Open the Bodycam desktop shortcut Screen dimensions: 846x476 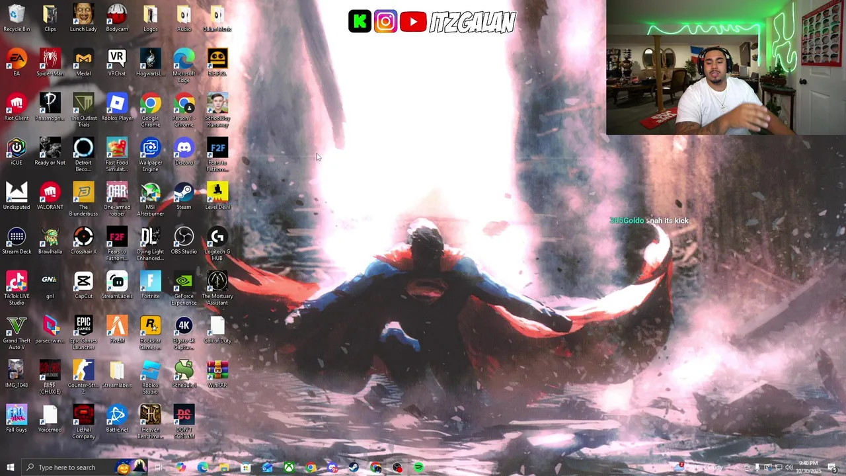(x=117, y=19)
